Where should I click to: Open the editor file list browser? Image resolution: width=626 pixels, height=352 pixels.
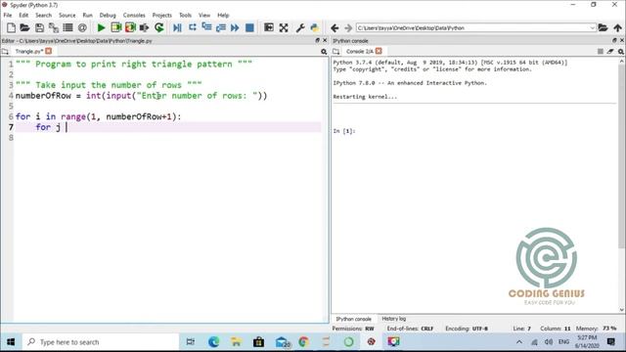pyautogui.click(x=5, y=52)
